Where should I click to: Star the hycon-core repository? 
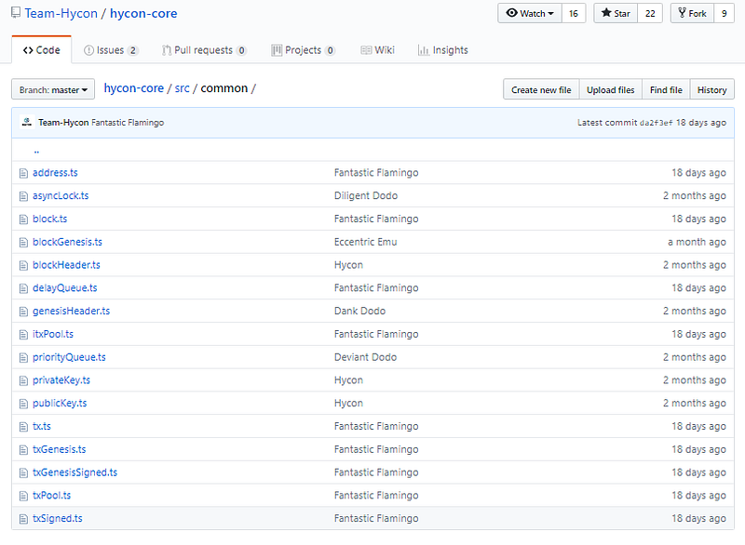[x=616, y=13]
